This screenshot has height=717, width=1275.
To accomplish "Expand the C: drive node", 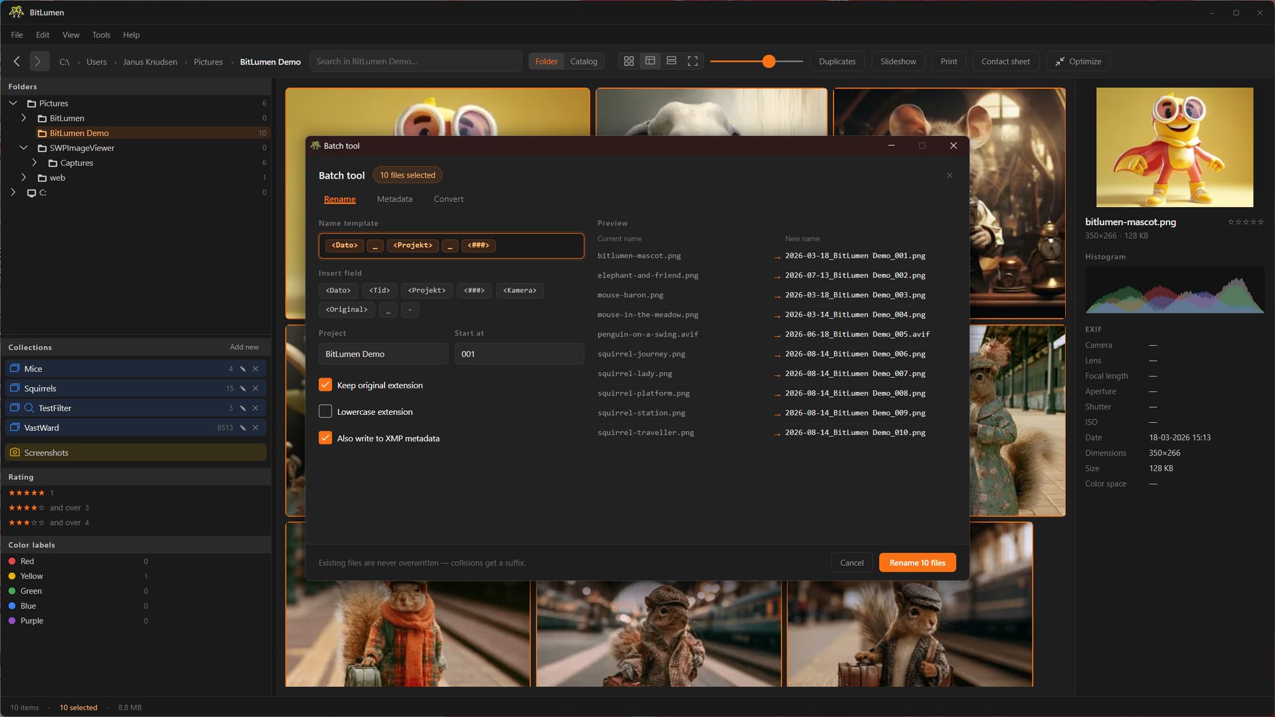I will coord(13,193).
